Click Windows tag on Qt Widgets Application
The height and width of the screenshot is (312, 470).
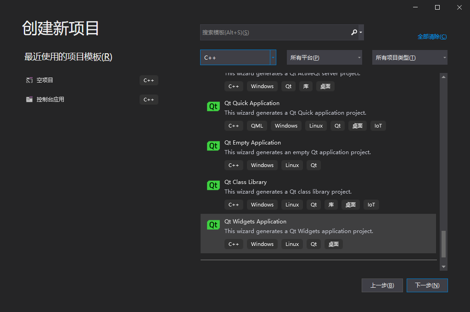(x=262, y=244)
